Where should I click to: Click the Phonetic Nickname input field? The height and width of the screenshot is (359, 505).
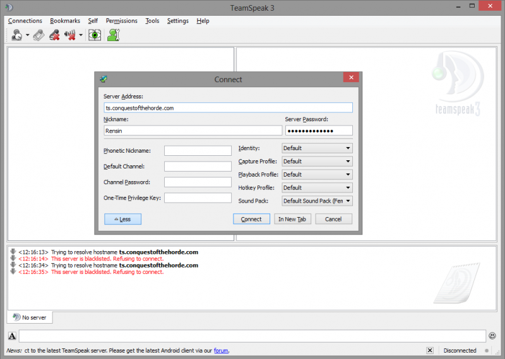point(198,150)
